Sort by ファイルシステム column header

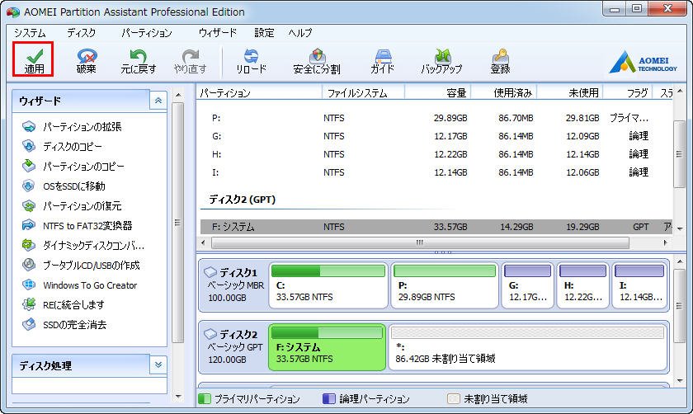tap(363, 93)
